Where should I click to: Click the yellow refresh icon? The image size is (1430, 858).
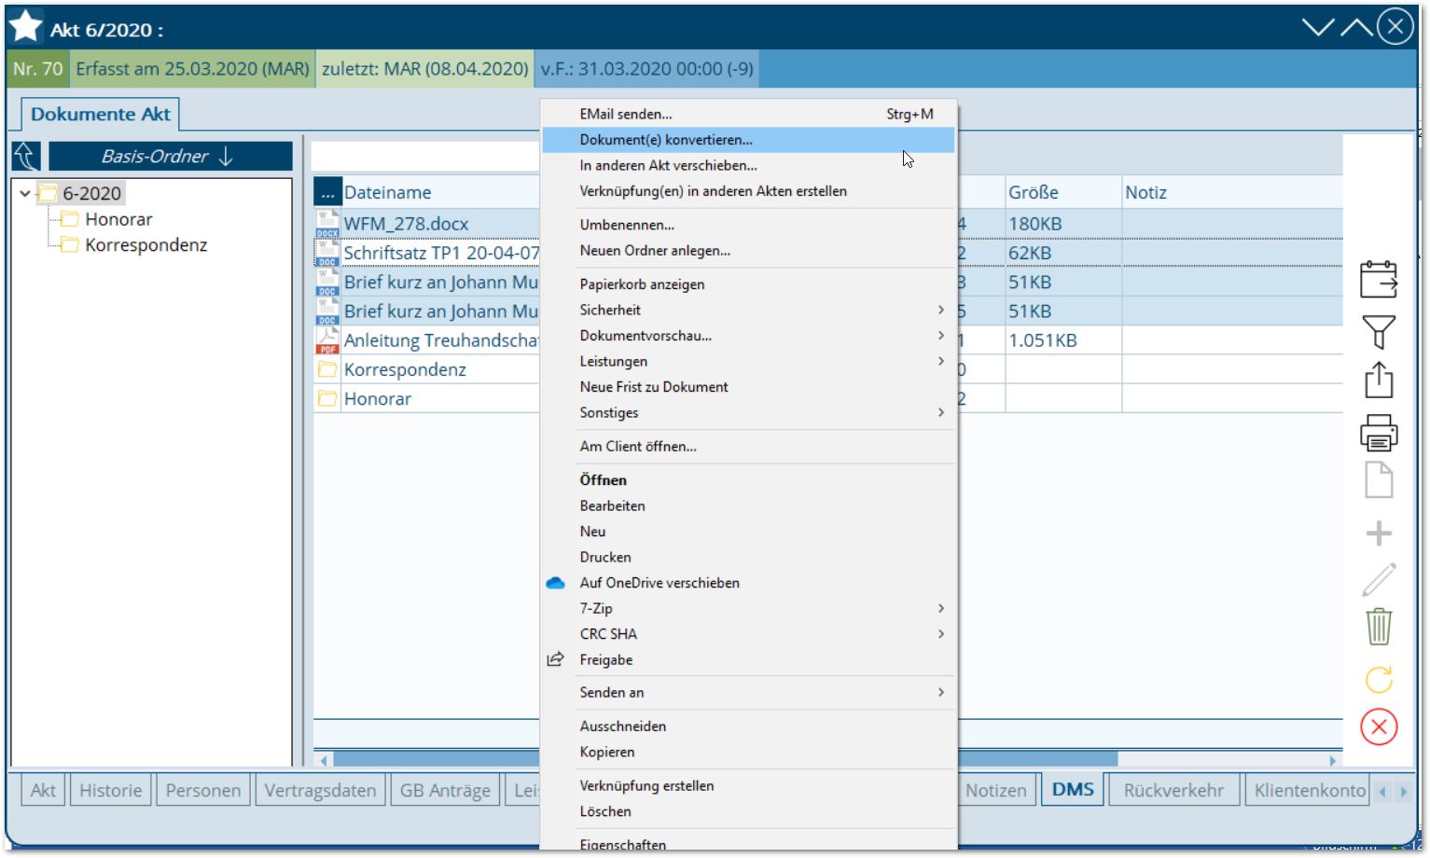click(x=1379, y=679)
